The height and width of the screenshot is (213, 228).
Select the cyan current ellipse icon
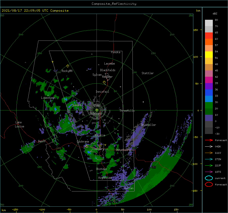tap(209, 178)
